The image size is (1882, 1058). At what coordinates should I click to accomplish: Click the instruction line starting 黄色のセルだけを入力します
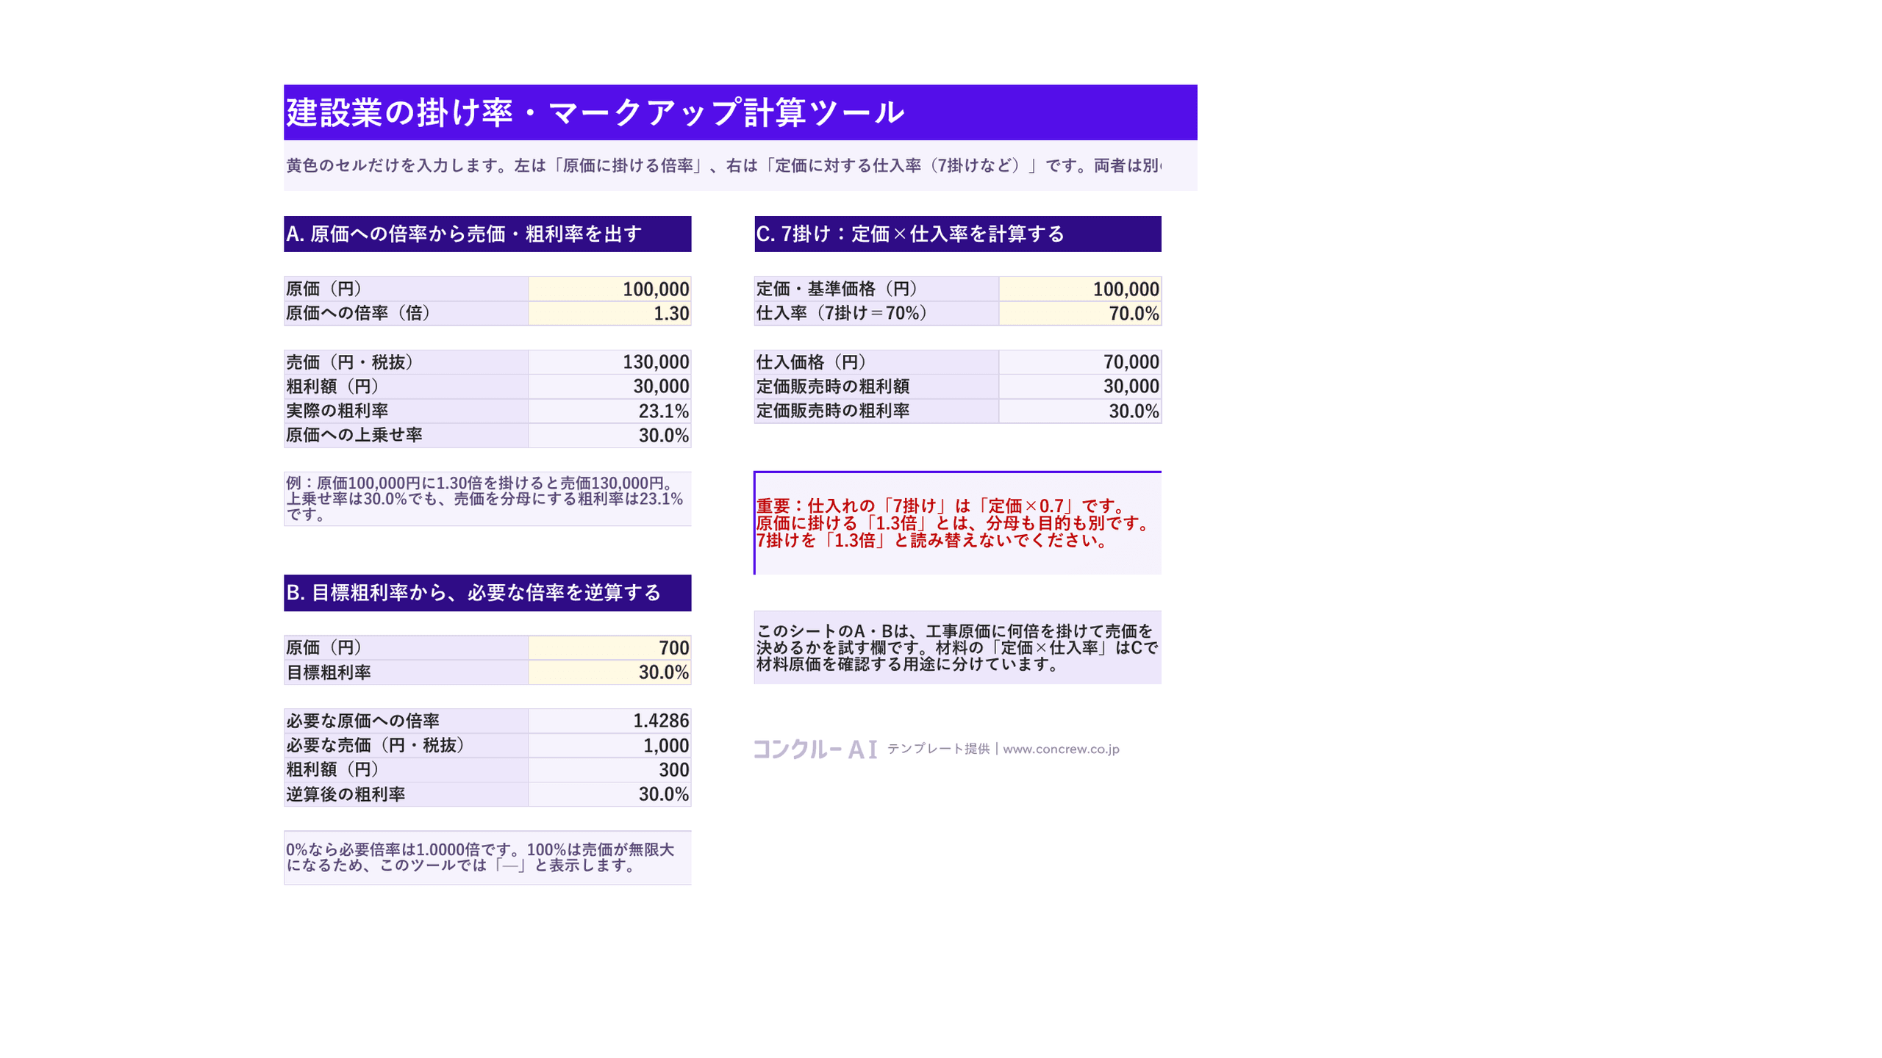pyautogui.click(x=723, y=165)
